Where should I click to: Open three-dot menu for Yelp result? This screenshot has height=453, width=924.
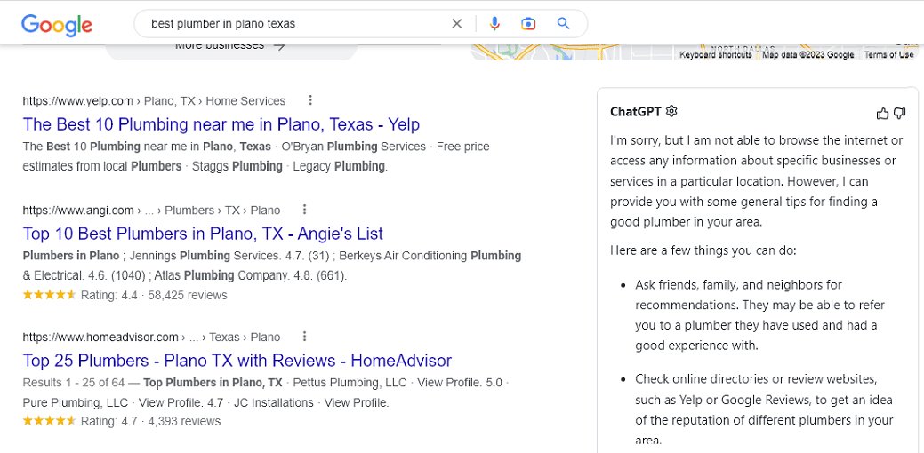pos(310,100)
